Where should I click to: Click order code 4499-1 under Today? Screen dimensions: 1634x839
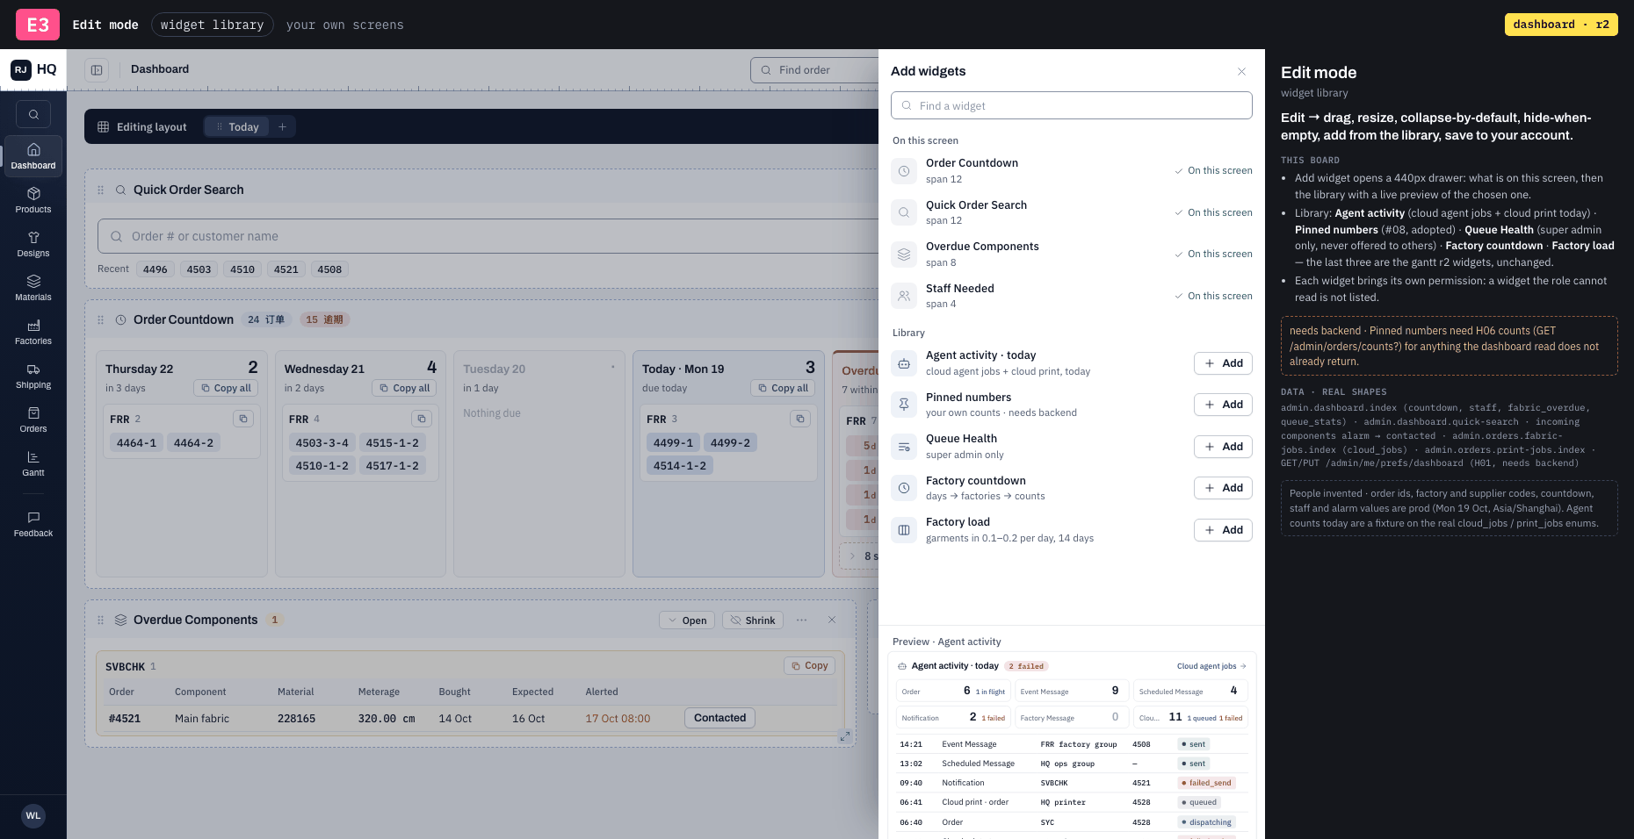coord(673,443)
